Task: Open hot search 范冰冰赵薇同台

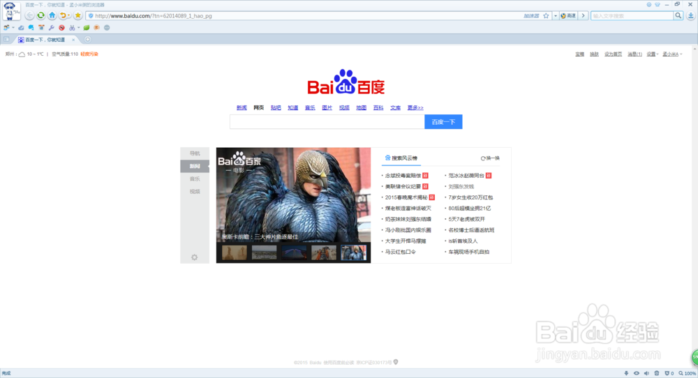Action: click(x=466, y=176)
